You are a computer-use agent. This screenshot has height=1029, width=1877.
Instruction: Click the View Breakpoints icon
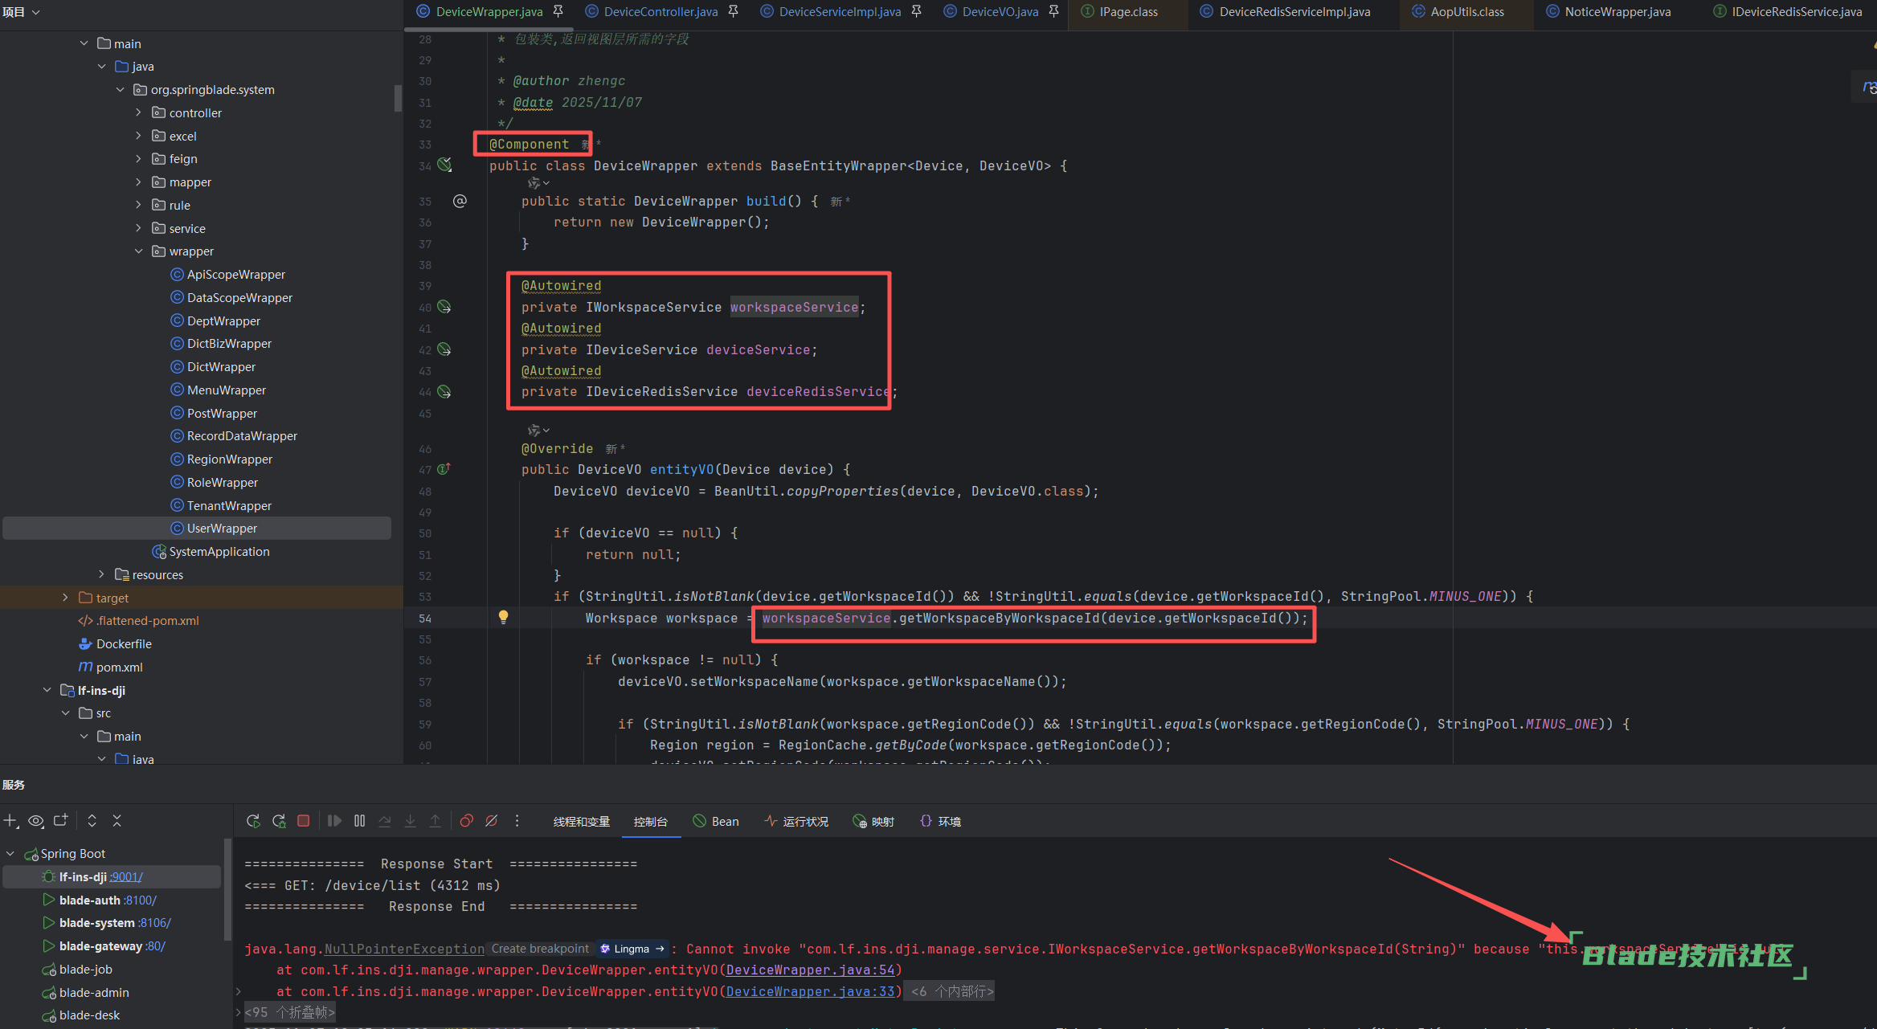[x=466, y=821]
